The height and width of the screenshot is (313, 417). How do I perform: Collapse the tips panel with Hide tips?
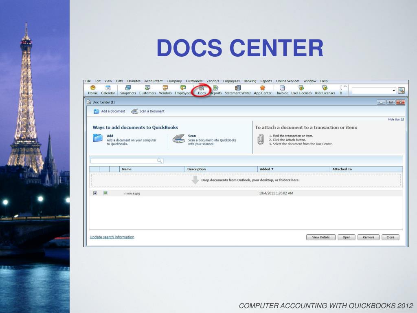tap(396, 119)
